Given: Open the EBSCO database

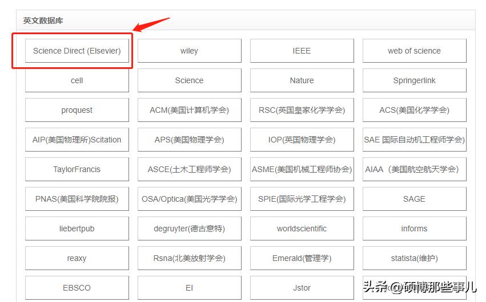Looking at the screenshot, I should point(77,288).
